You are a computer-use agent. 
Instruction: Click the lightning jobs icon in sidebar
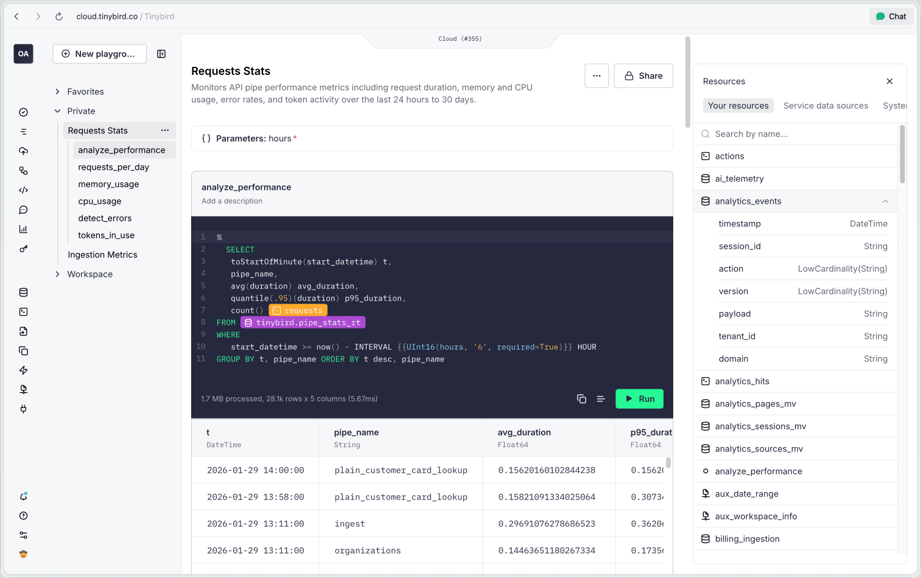click(x=23, y=370)
